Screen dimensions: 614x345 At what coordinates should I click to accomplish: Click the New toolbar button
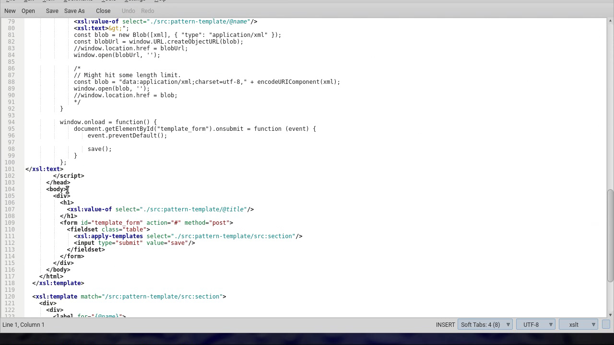[10, 11]
